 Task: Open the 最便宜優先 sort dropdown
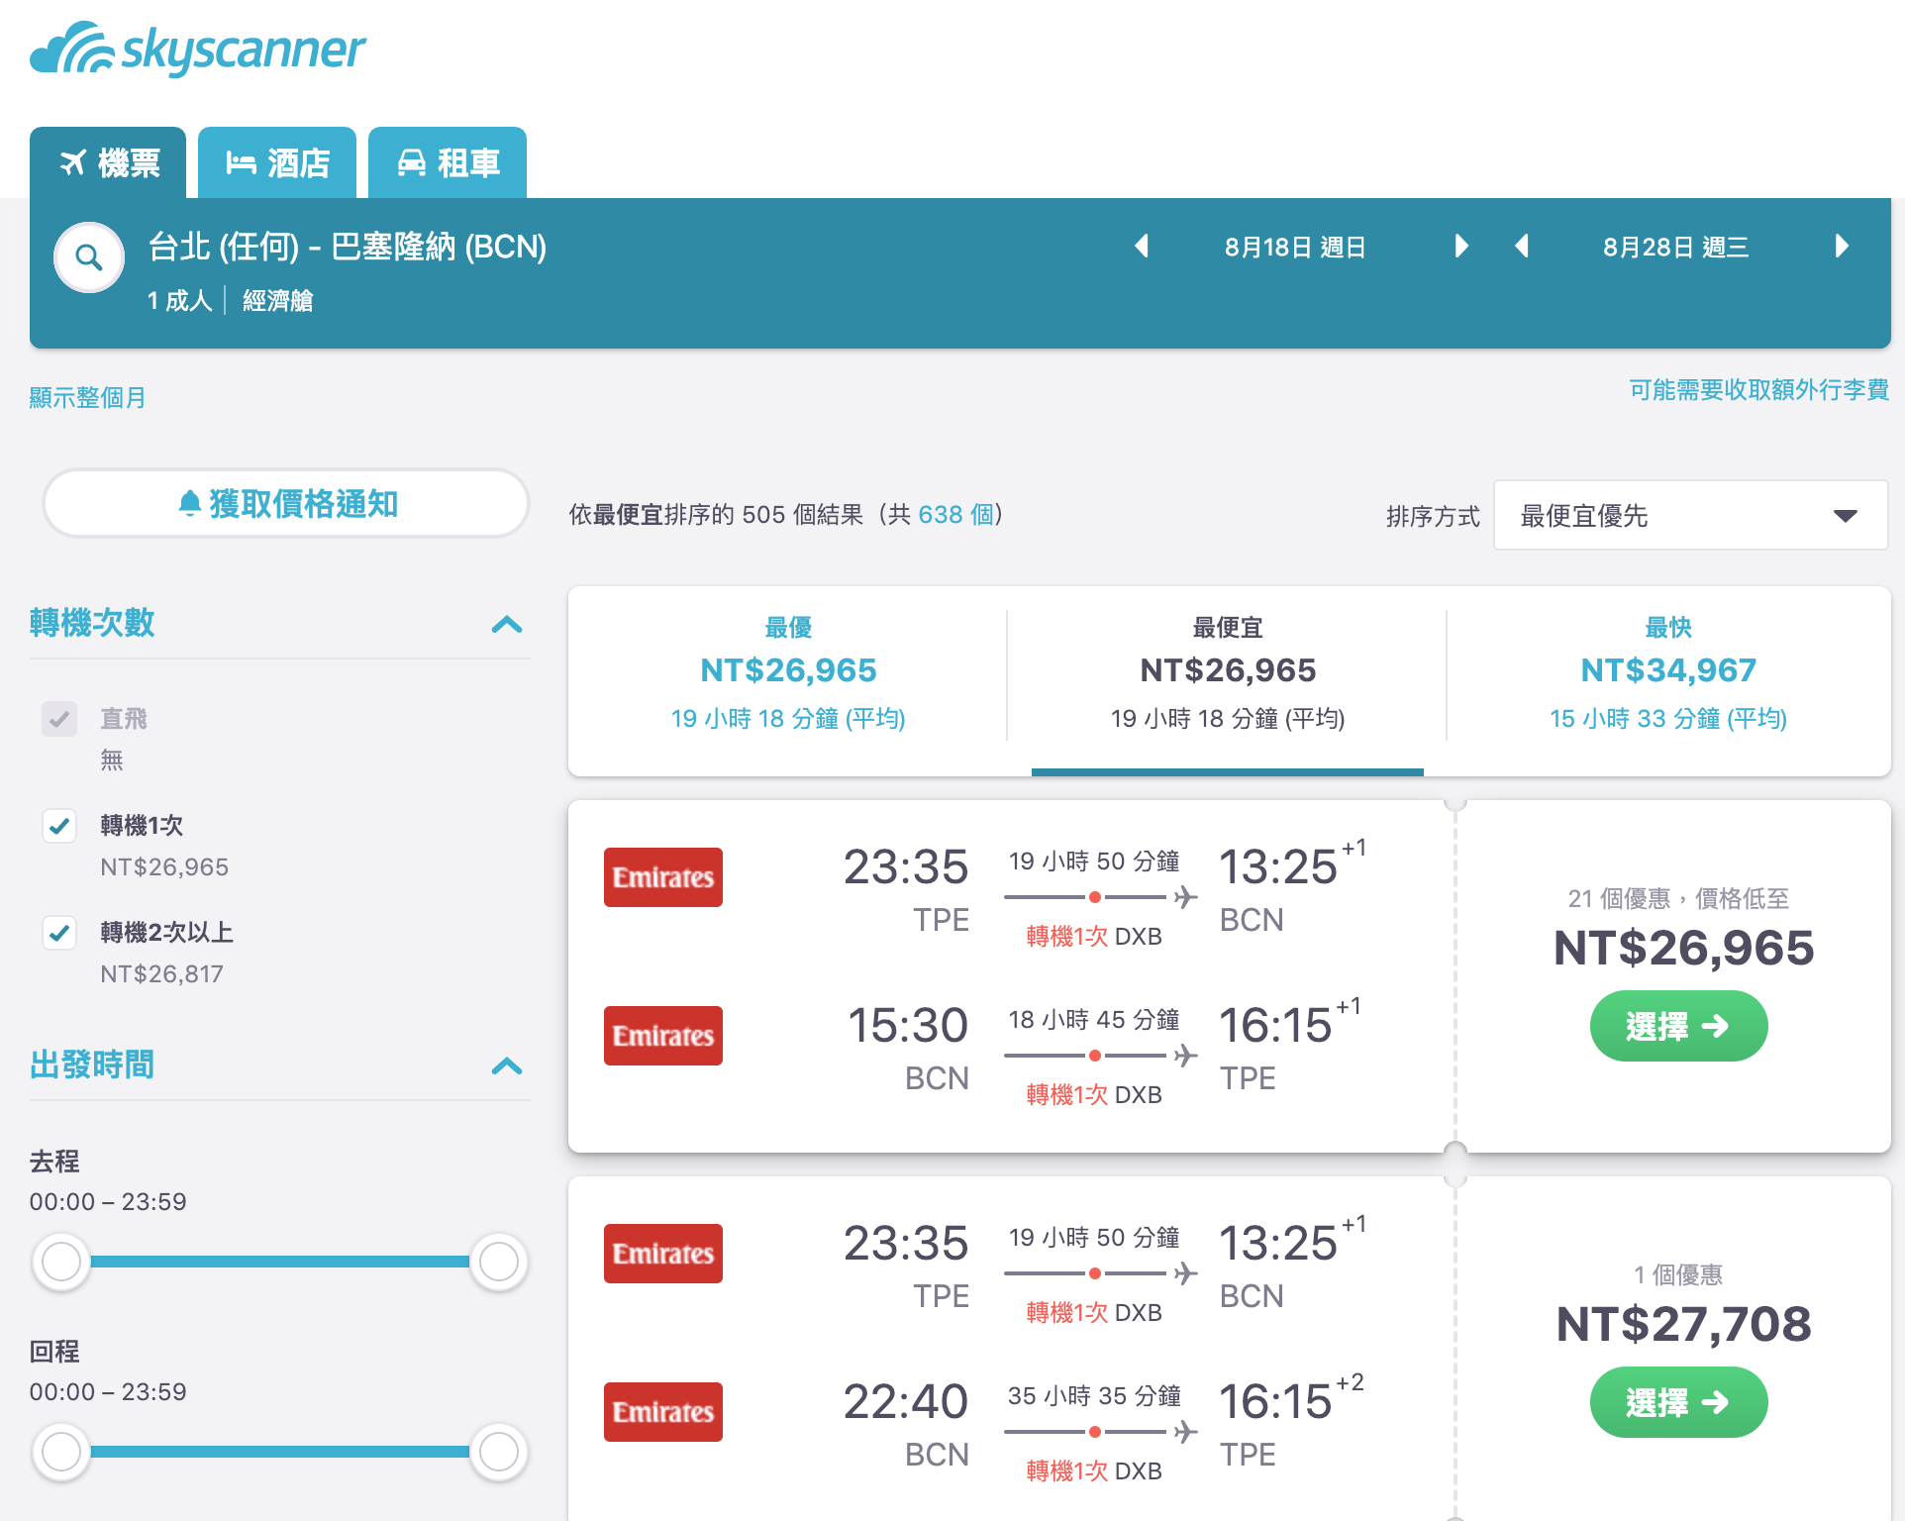[1690, 516]
